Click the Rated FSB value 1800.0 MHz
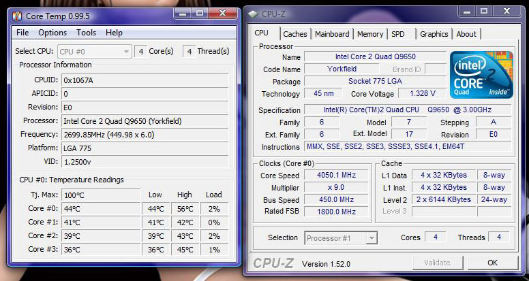 pyautogui.click(x=336, y=212)
